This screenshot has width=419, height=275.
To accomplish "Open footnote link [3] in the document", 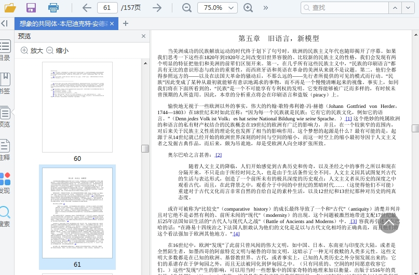I will click(x=354, y=222).
